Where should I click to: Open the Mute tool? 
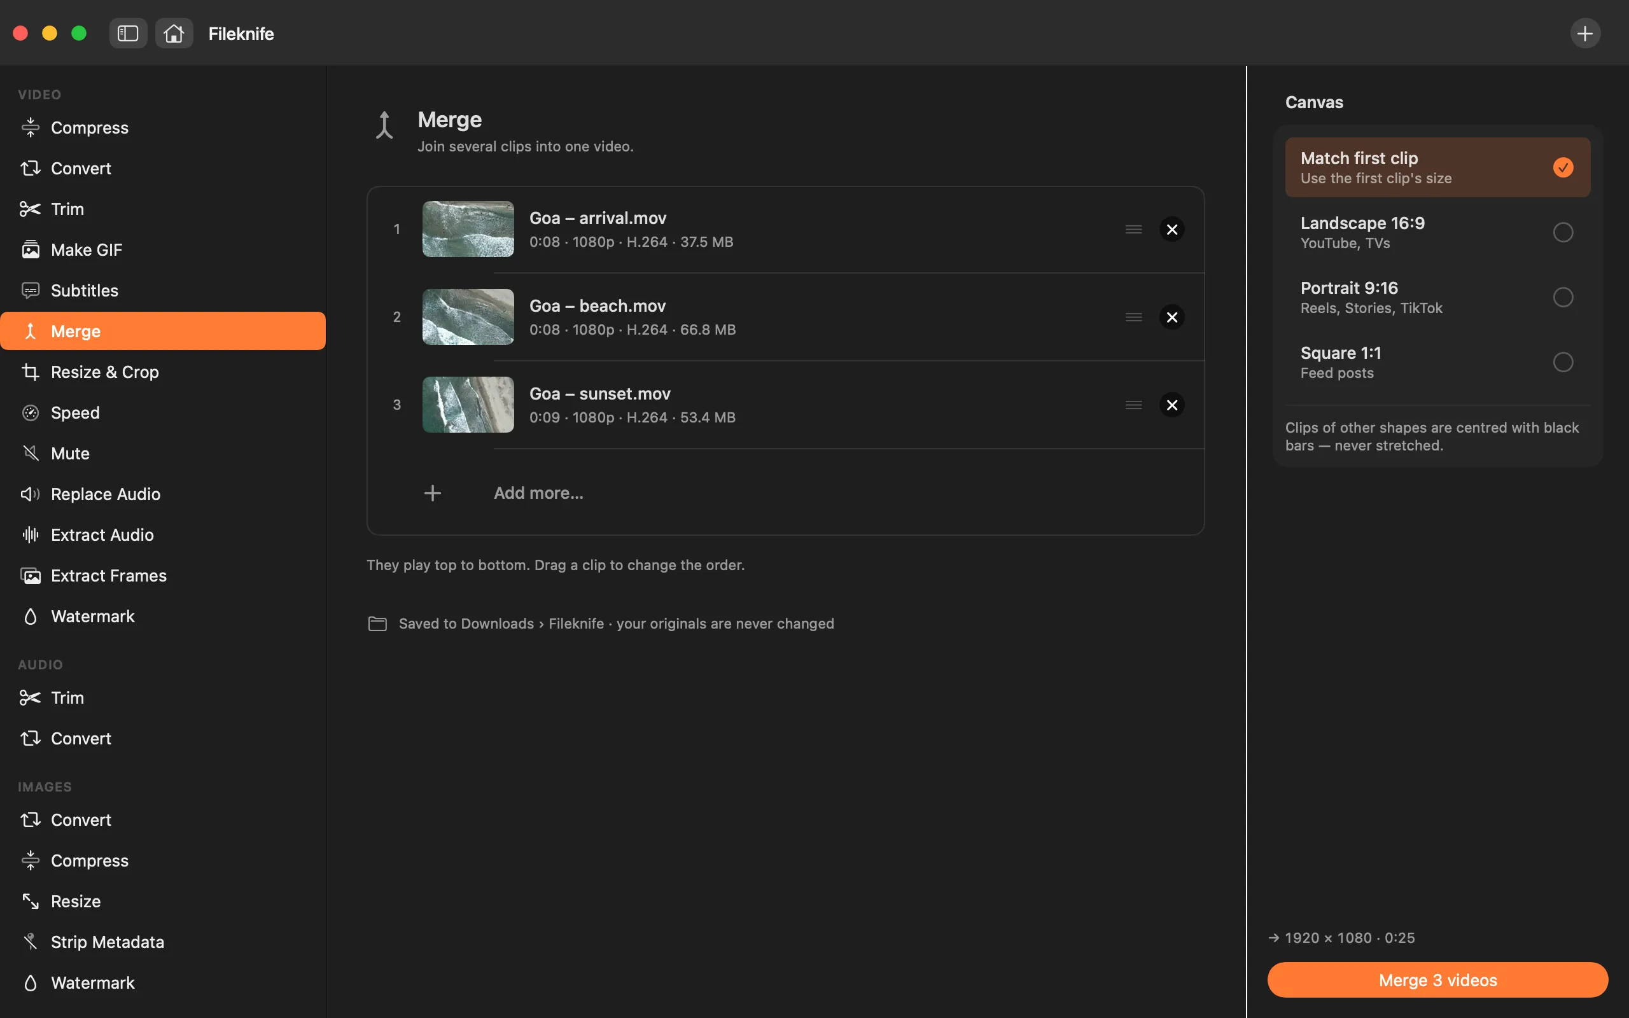click(163, 453)
